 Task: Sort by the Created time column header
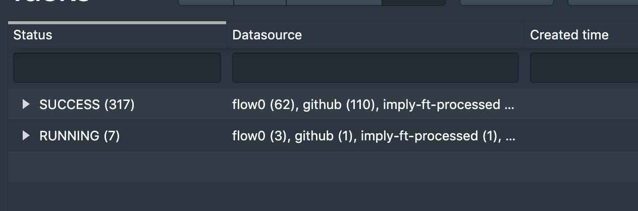coord(569,35)
